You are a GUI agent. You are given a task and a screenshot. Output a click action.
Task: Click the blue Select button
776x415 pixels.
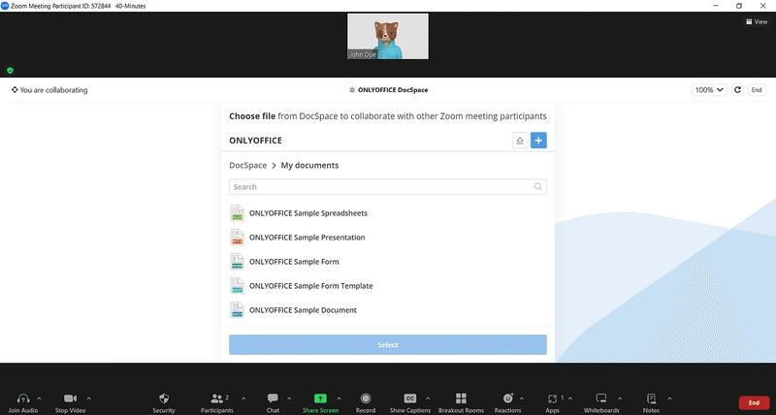click(388, 345)
